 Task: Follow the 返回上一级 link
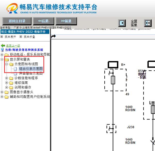13,46
